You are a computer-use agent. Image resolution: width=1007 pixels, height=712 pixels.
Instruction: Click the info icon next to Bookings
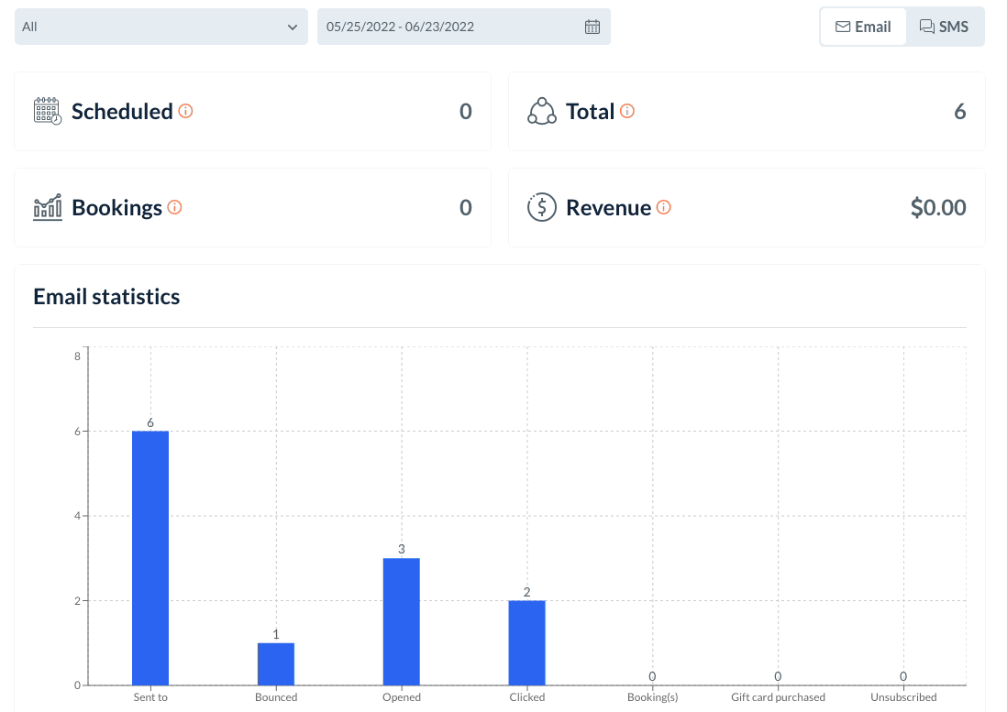(x=174, y=208)
